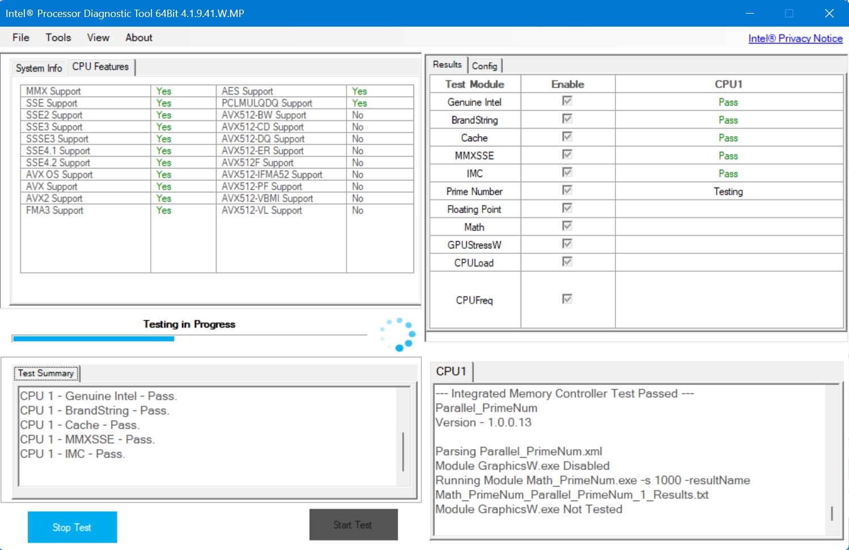Toggle the Prime Number enable checkbox
The width and height of the screenshot is (849, 550).
pos(567,190)
